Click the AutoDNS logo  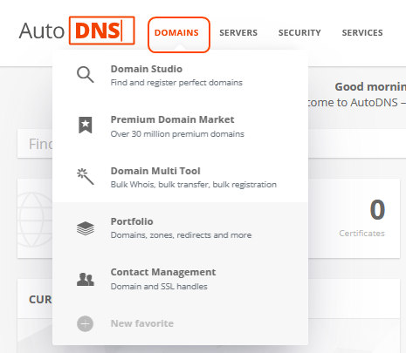77,31
